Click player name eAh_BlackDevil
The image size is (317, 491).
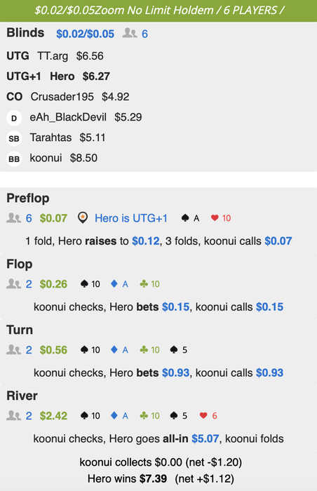[x=68, y=117]
